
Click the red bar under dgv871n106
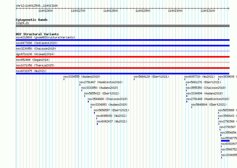click(122, 57)
